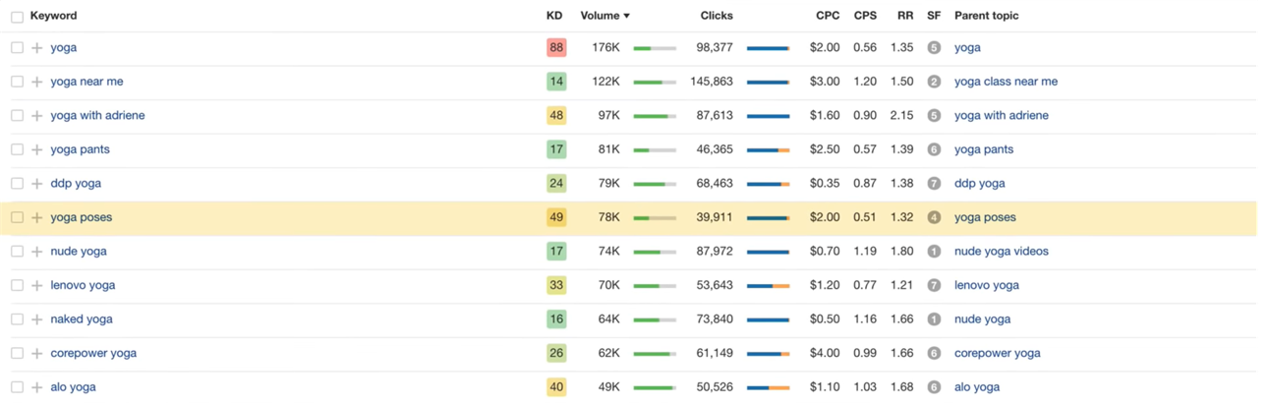This screenshot has width=1268, height=404.
Task: Click the plus icon next to yoga pants
Action: [36, 149]
